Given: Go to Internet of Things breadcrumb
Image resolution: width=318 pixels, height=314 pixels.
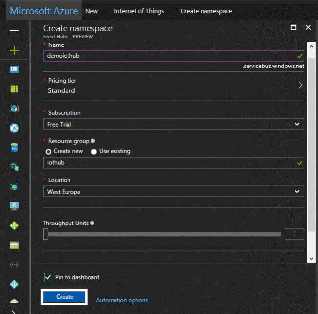Looking at the screenshot, I should (139, 11).
